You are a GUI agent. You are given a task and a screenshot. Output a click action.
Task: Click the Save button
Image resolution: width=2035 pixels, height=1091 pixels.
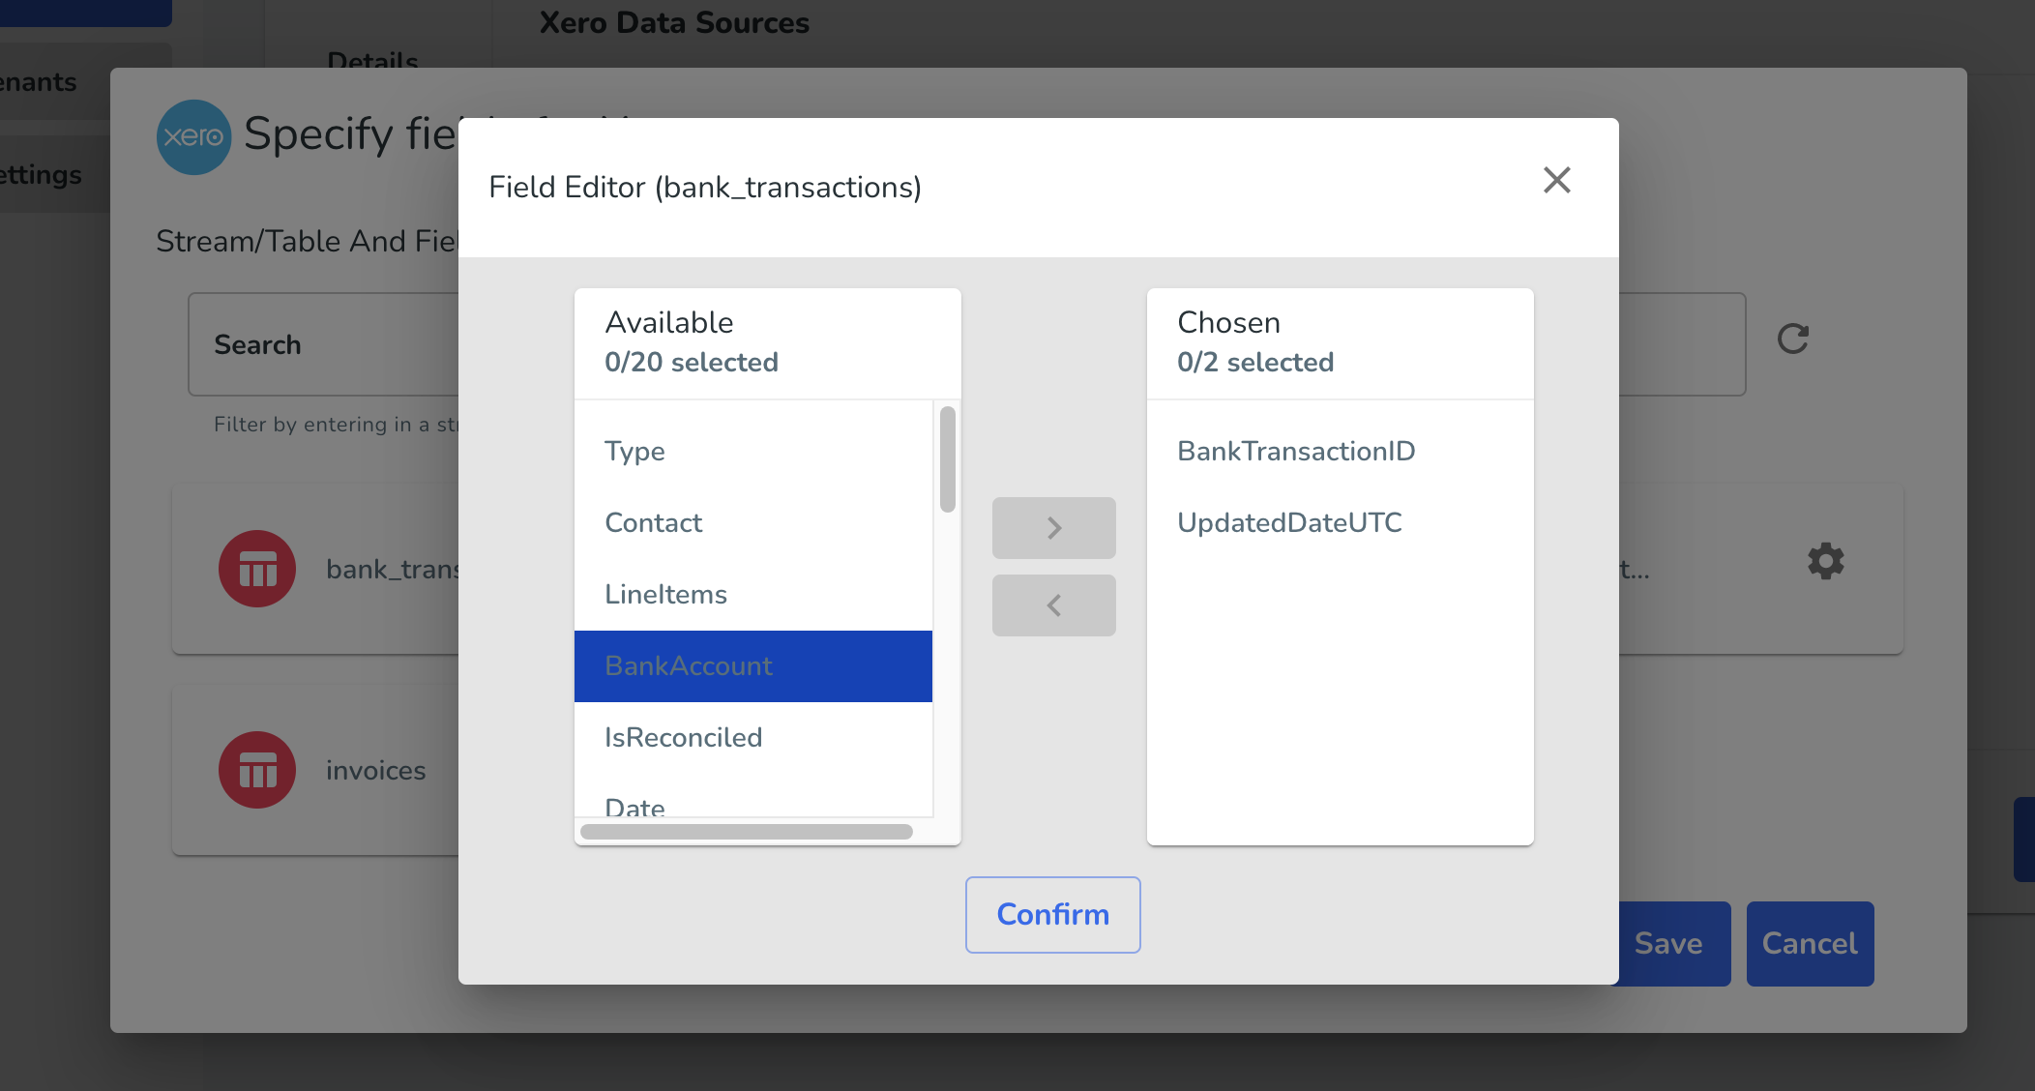coord(1673,944)
